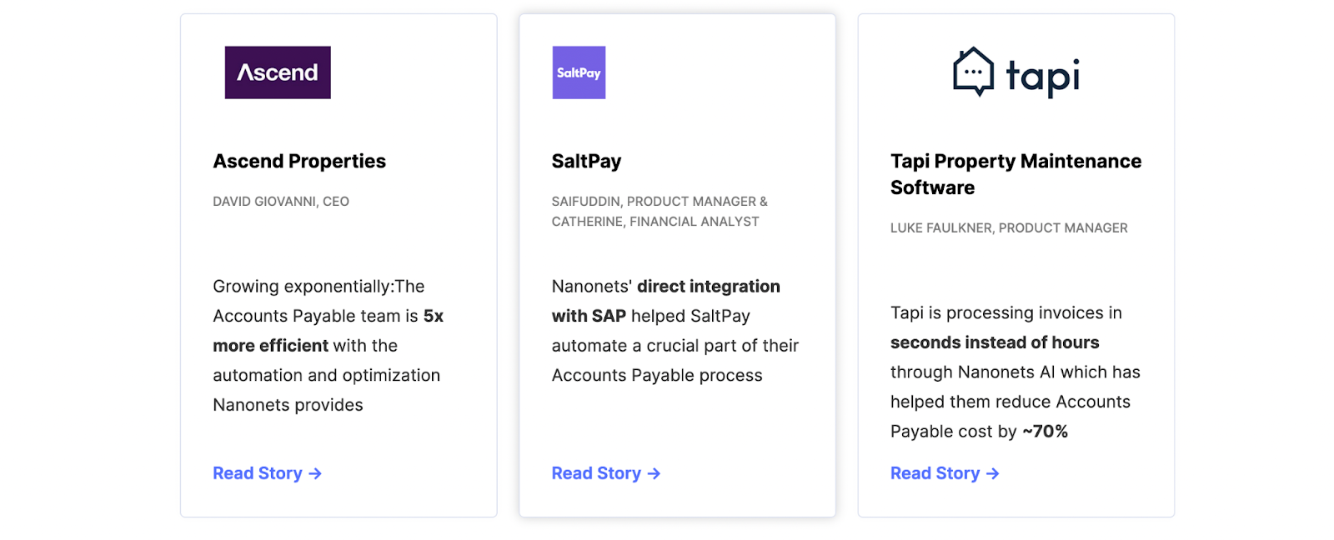
Task: Open Read Story link for SaltPay
Action: tap(596, 473)
